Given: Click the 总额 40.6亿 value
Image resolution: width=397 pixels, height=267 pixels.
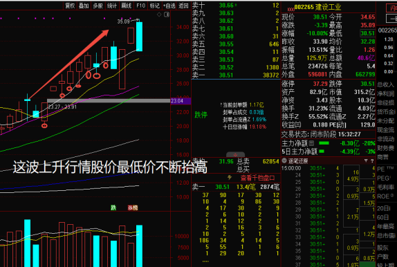Looking at the screenshot, I should (366, 57).
